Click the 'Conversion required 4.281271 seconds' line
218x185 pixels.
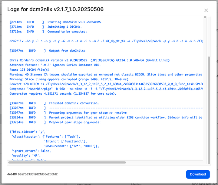point(63,94)
